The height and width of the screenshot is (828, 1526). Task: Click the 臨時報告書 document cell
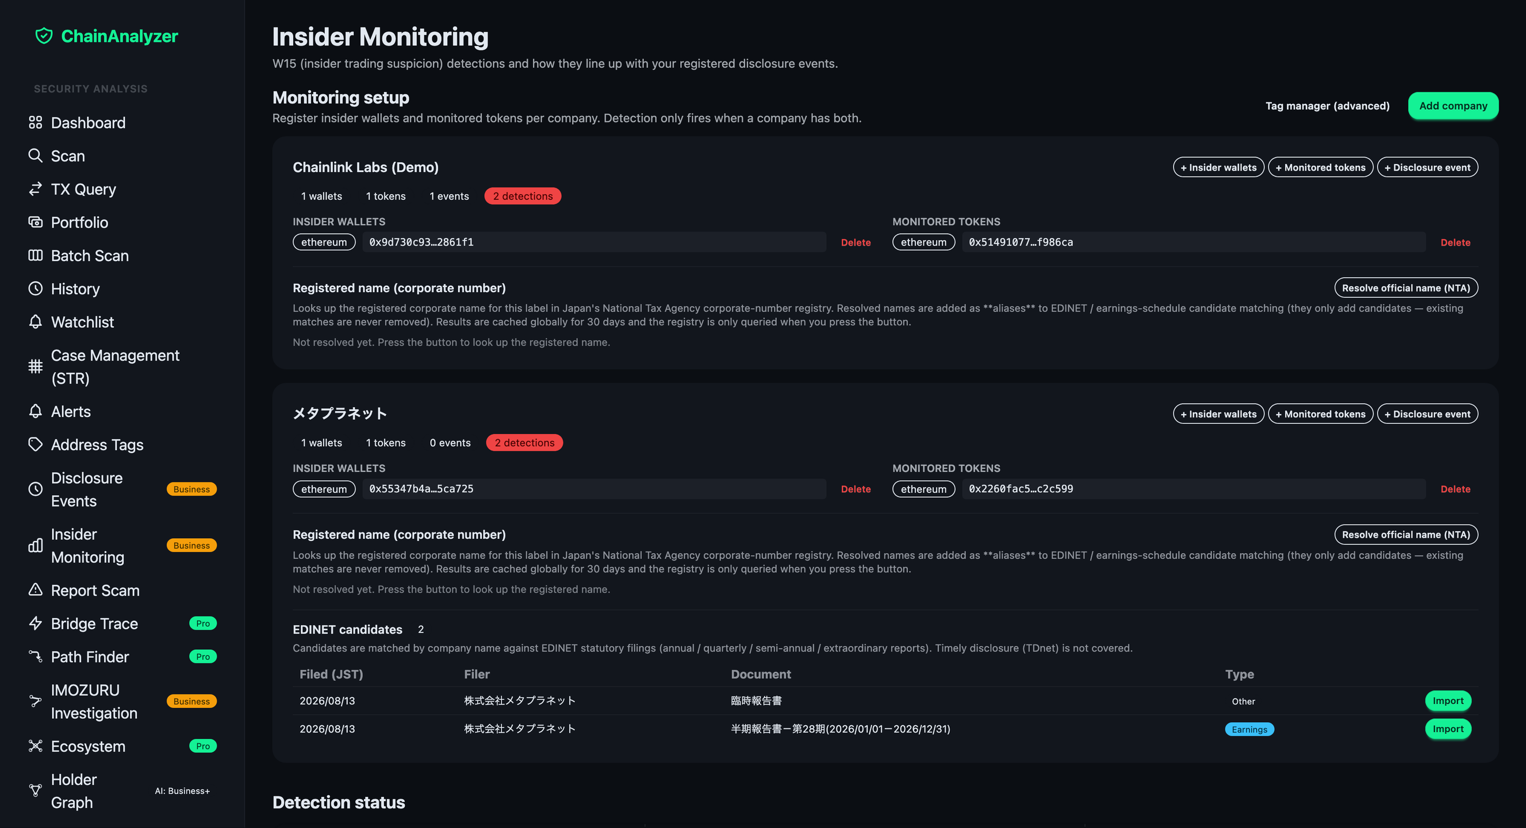(757, 701)
